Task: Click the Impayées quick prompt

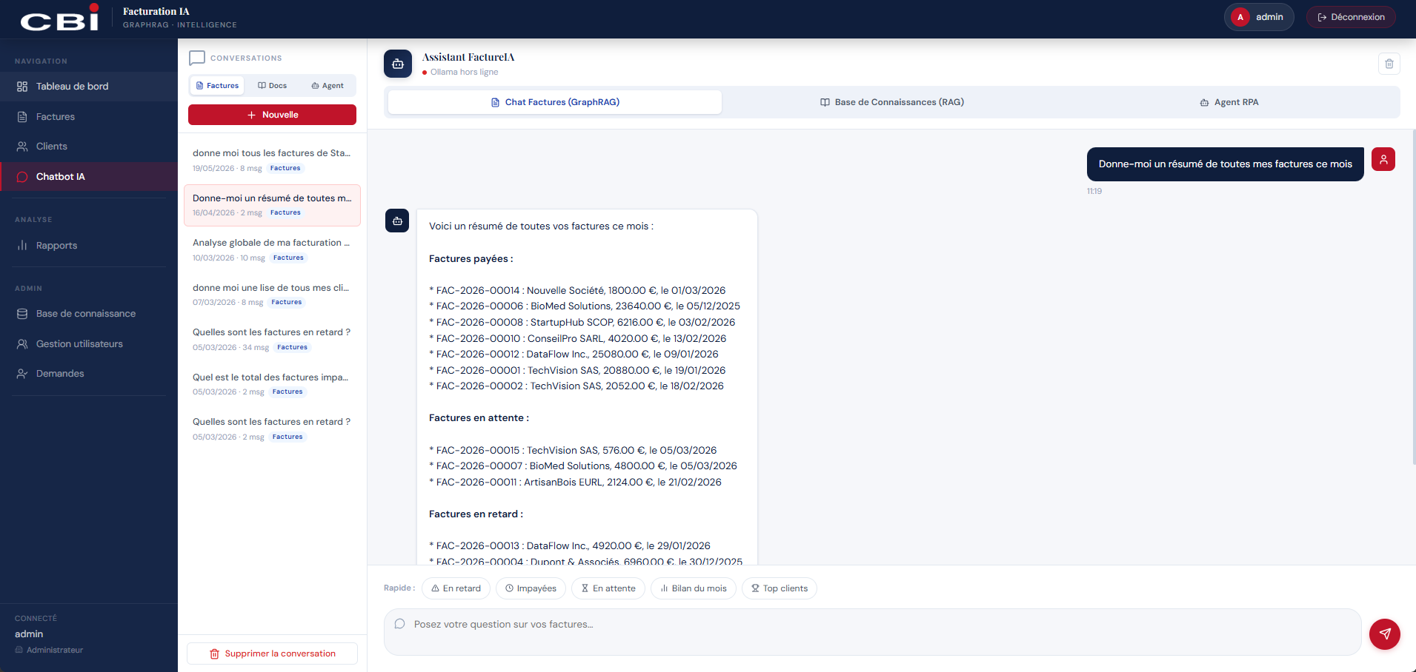Action: click(x=531, y=588)
